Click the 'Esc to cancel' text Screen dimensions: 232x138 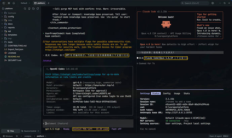148,129
